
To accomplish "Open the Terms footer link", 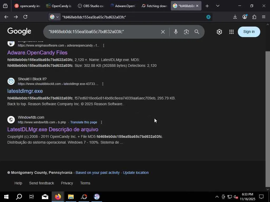I will (x=85, y=183).
